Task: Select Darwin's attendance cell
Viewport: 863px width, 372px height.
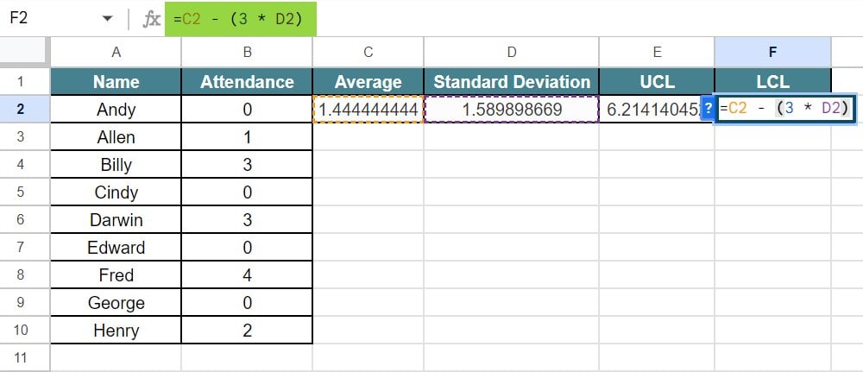Action: click(x=247, y=219)
